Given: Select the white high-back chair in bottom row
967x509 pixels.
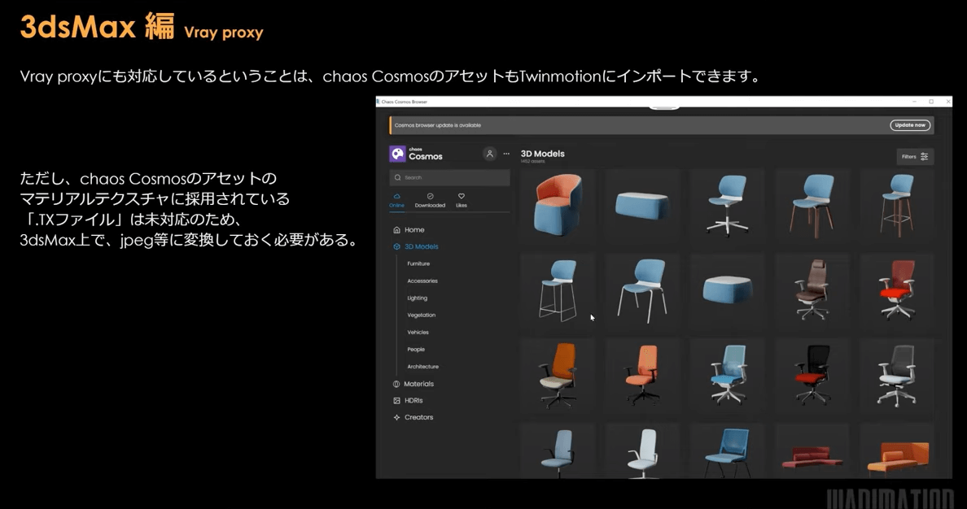Looking at the screenshot, I should [x=642, y=452].
